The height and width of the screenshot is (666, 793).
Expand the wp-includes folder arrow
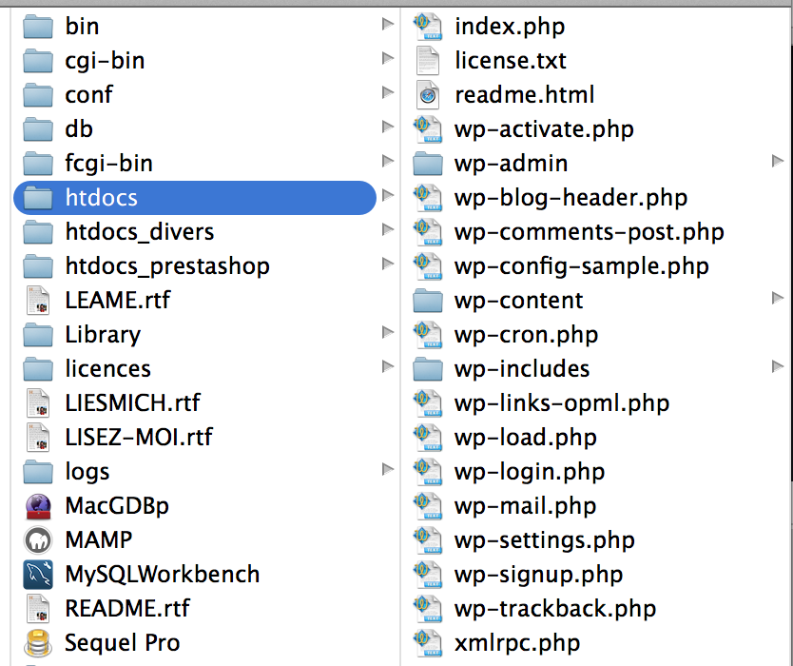tap(777, 368)
